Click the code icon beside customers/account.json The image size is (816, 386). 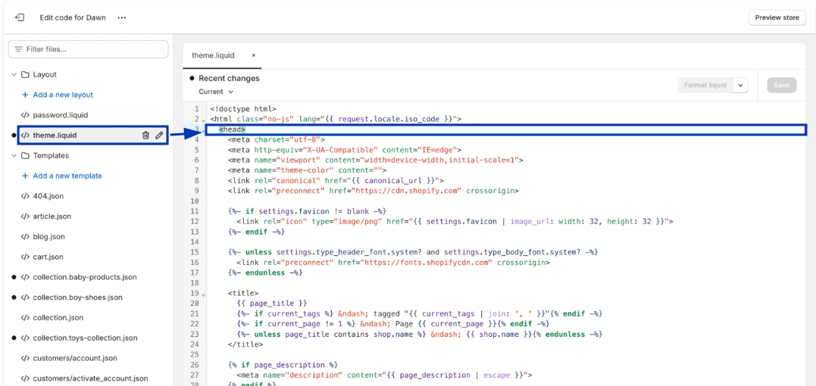tap(25, 358)
